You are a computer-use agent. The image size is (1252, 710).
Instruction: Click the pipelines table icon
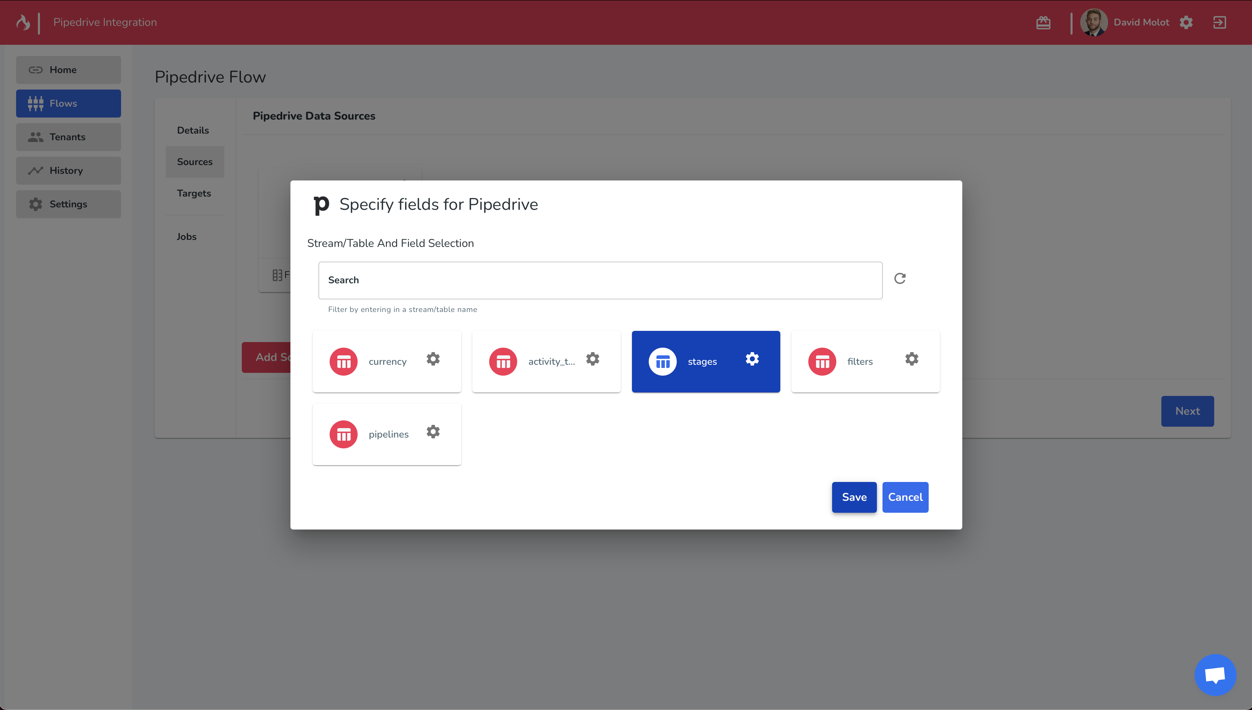[x=343, y=434]
